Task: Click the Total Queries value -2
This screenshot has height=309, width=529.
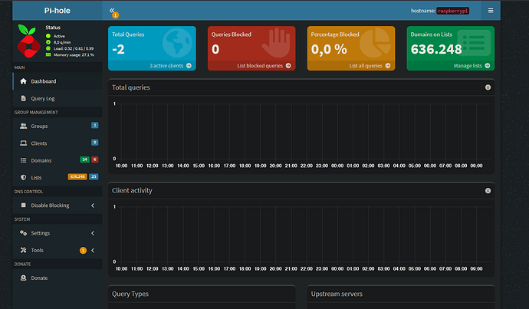Action: (x=118, y=50)
